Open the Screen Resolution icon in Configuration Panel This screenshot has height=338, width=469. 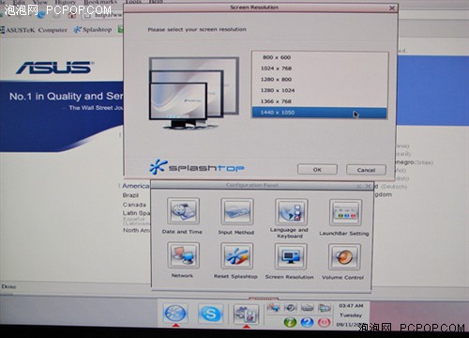point(291,256)
